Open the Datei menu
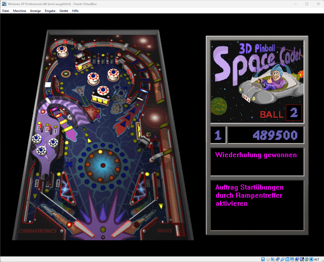Screen dimensions: 324x262 [x=6, y=11]
